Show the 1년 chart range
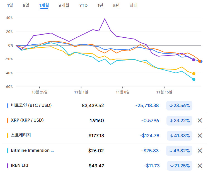 tap(100, 5)
